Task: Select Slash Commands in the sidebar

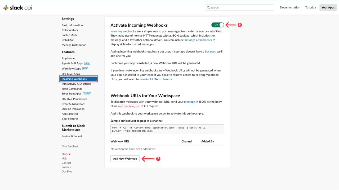Action: click(72, 89)
